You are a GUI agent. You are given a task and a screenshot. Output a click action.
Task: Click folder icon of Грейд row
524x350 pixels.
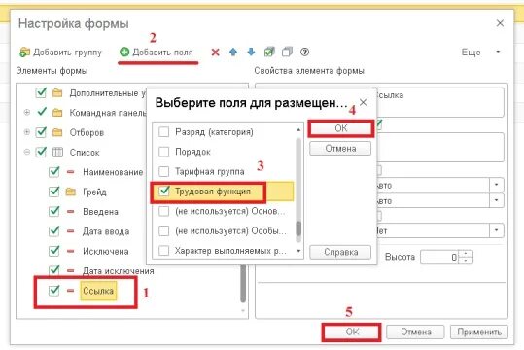(x=71, y=192)
